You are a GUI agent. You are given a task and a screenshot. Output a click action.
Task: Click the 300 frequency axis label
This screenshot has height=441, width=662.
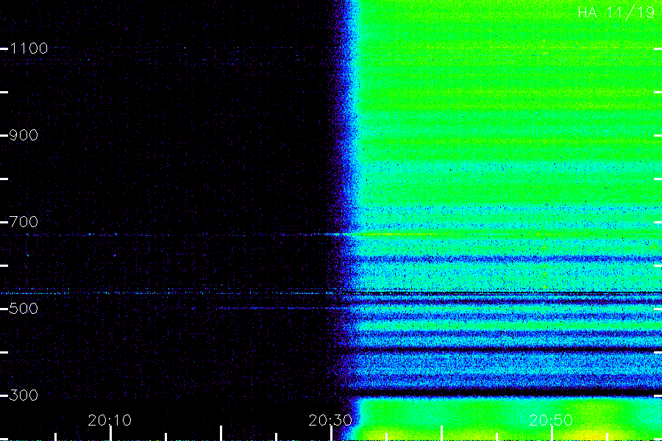point(24,395)
